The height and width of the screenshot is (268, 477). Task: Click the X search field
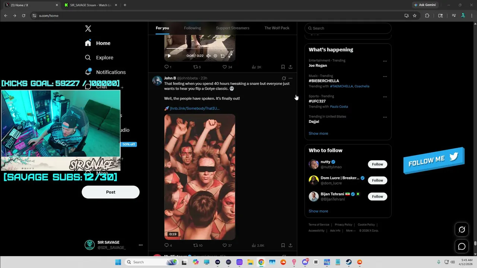click(348, 28)
